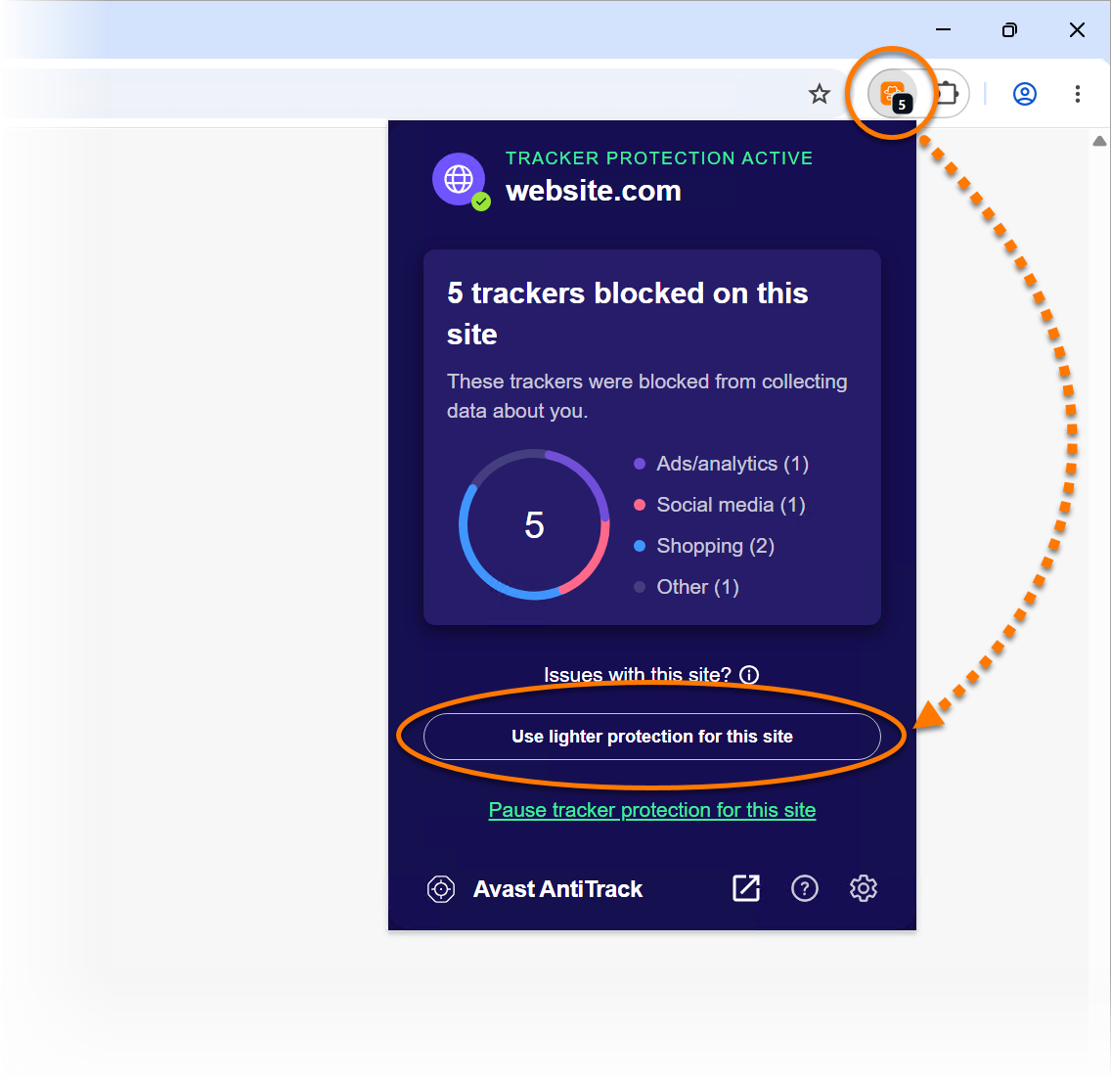The width and height of the screenshot is (1111, 1078).
Task: Click the website.com globe icon
Action: click(x=459, y=179)
